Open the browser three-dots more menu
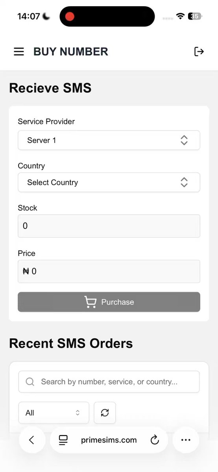Viewport: 218px width, 472px height. 186,440
